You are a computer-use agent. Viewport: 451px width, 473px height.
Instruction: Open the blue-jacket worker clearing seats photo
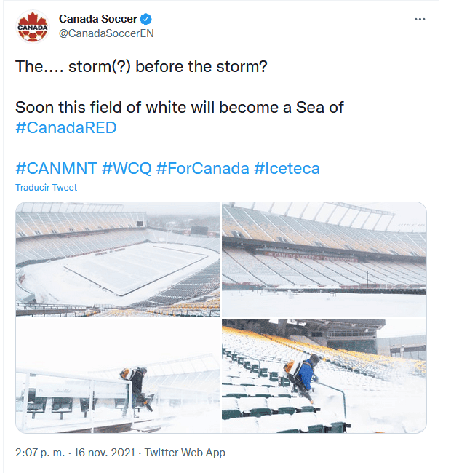324,375
